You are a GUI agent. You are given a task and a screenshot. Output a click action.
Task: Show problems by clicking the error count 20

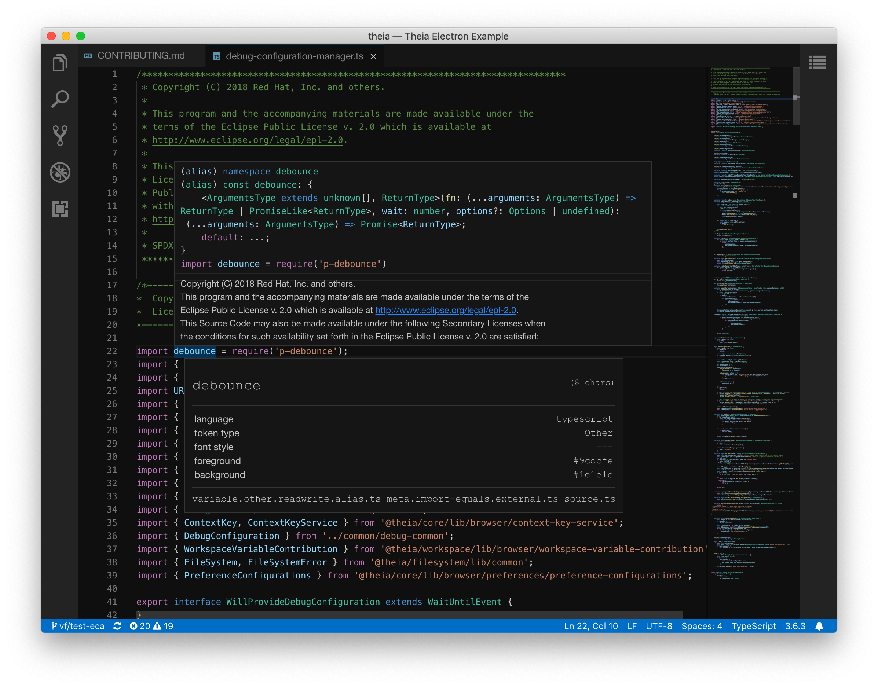[x=140, y=626]
